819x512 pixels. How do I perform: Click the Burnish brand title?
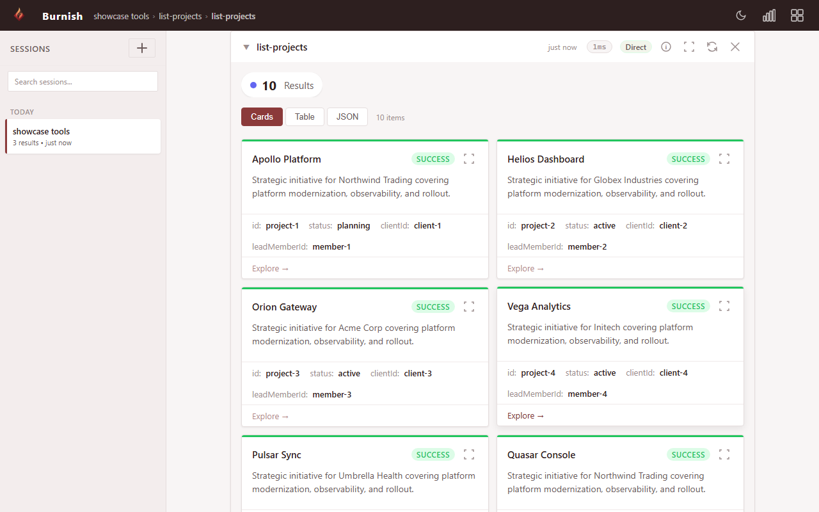[63, 16]
